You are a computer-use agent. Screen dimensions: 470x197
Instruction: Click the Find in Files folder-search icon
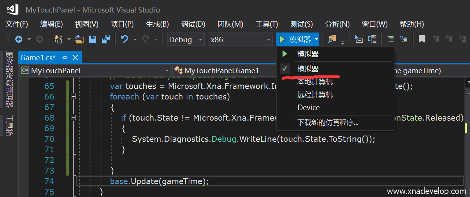pos(332,39)
